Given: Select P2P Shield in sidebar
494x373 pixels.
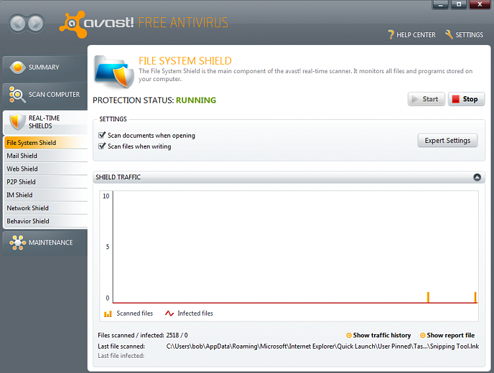Looking at the screenshot, I should [46, 182].
